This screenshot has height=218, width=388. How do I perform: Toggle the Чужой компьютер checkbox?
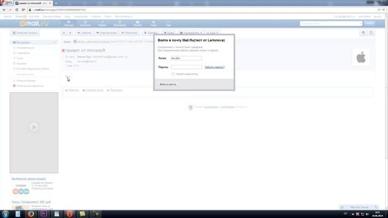pos(173,74)
